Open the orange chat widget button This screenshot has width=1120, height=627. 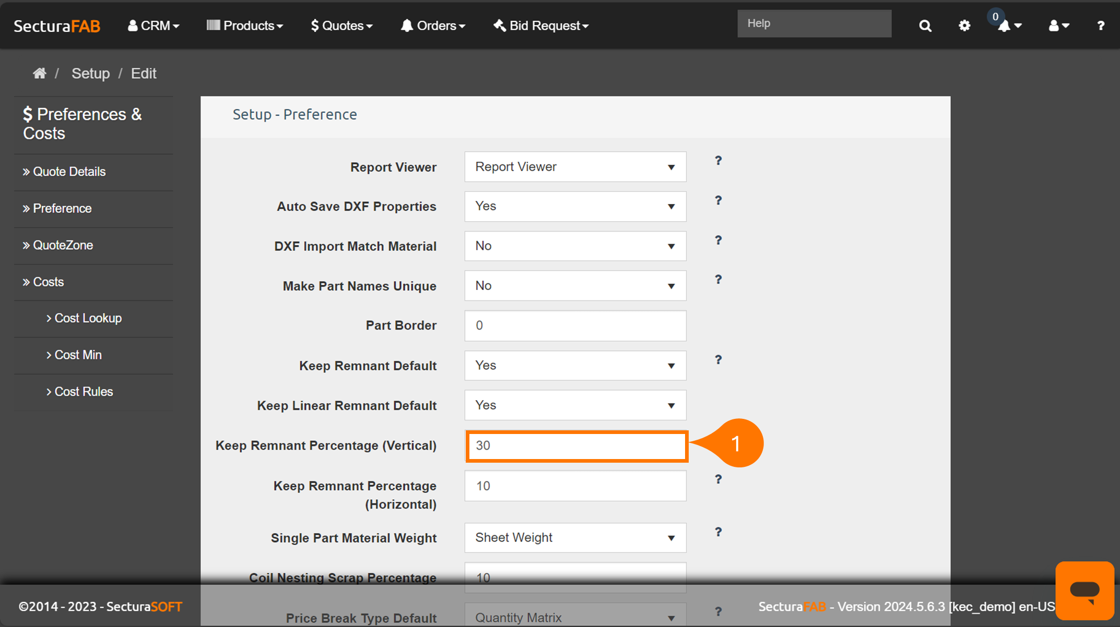pos(1084,590)
